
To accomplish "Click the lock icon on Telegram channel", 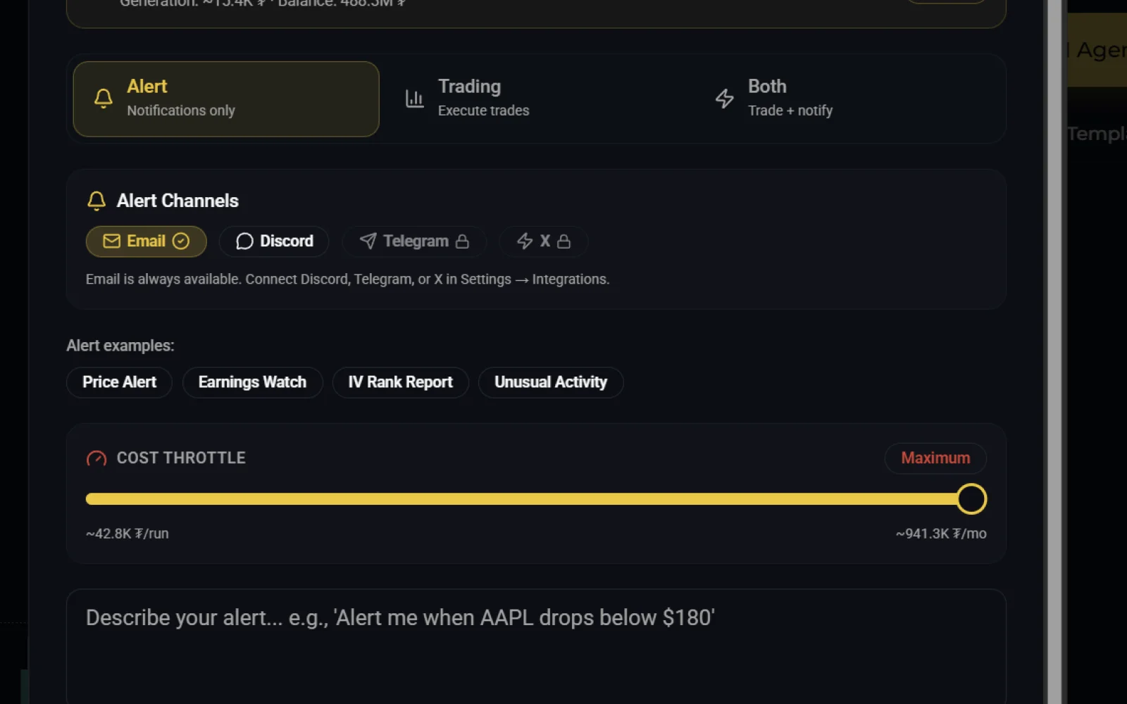I will pos(462,241).
